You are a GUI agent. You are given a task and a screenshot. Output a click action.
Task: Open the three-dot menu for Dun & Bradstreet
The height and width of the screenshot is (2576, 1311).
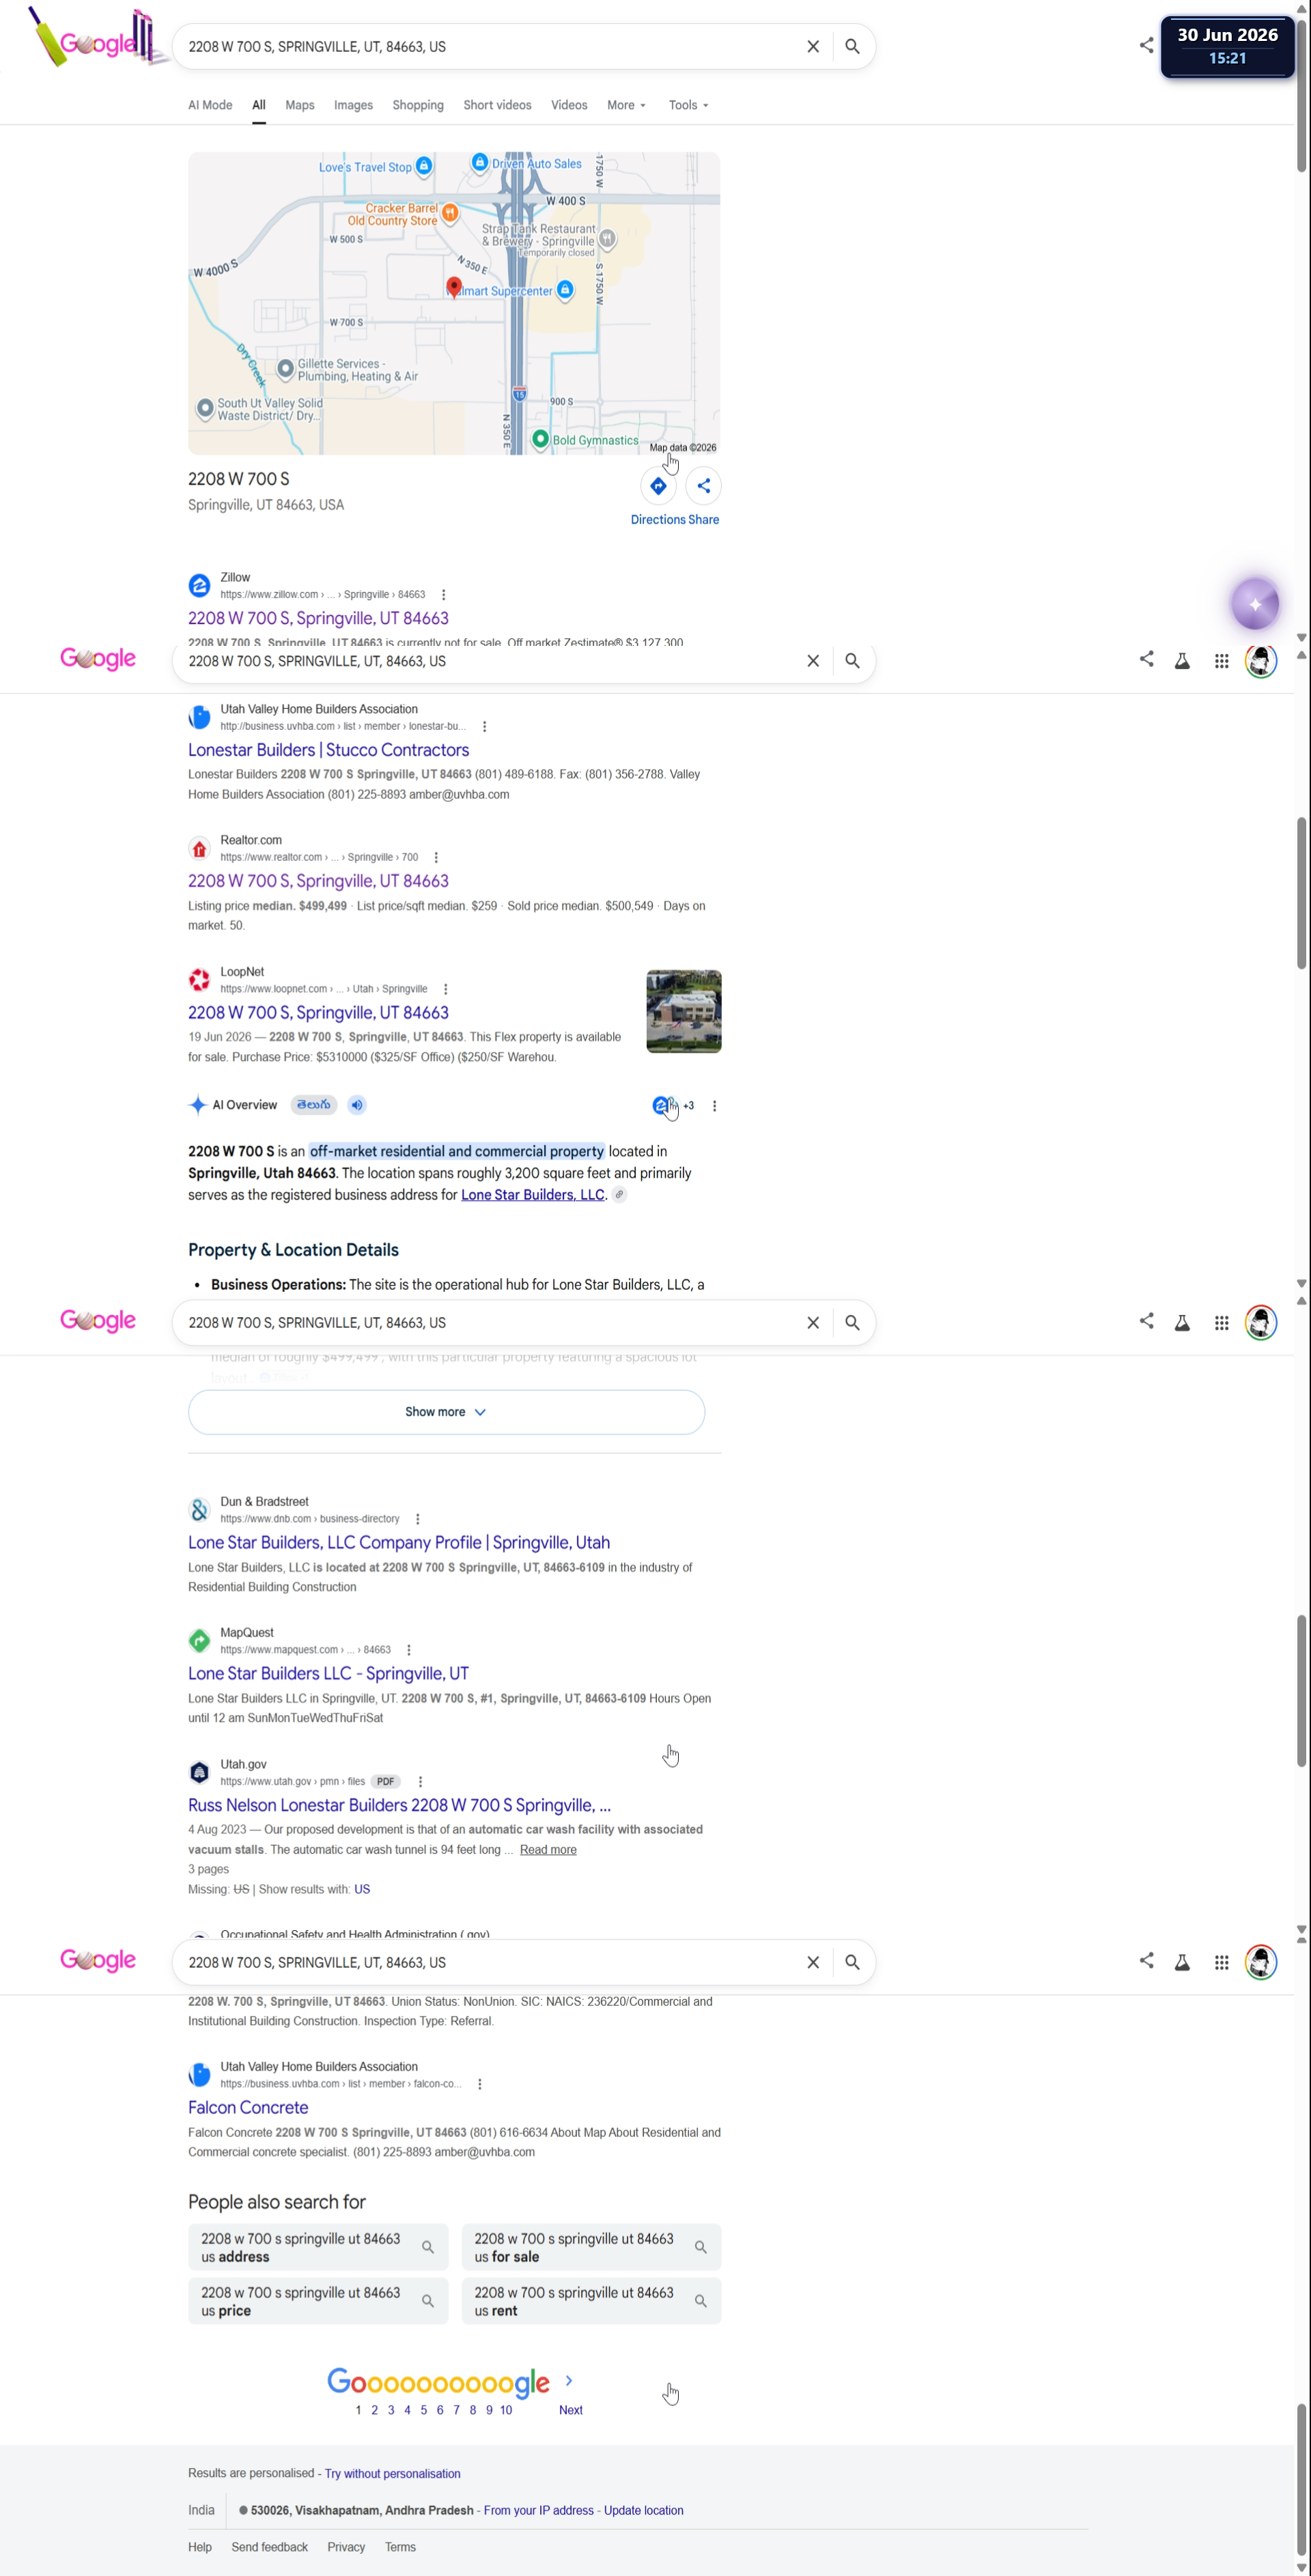[x=418, y=1519]
